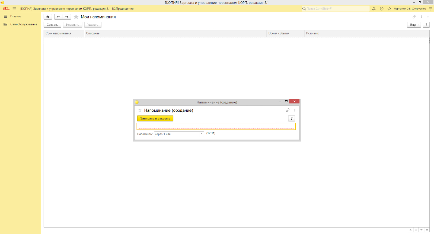Viewport: 434px width, 234px height.
Task: Sort by Срок напоминания column
Action: 64,33
